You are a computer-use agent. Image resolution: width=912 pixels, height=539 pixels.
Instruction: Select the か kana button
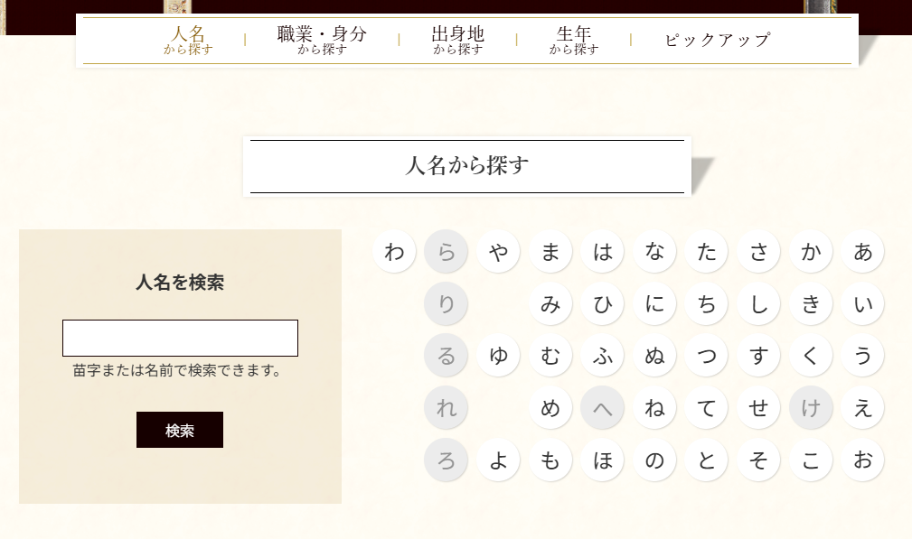(x=811, y=252)
